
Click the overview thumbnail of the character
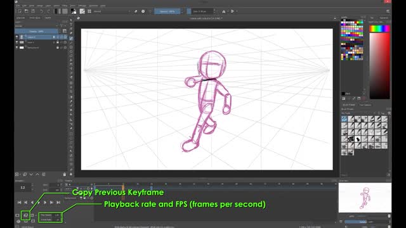tap(365, 198)
